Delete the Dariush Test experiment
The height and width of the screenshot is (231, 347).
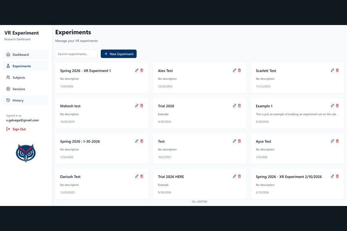click(x=141, y=176)
